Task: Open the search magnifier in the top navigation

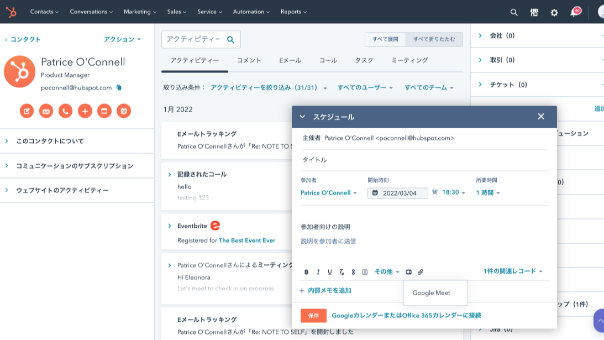Action: (x=513, y=12)
